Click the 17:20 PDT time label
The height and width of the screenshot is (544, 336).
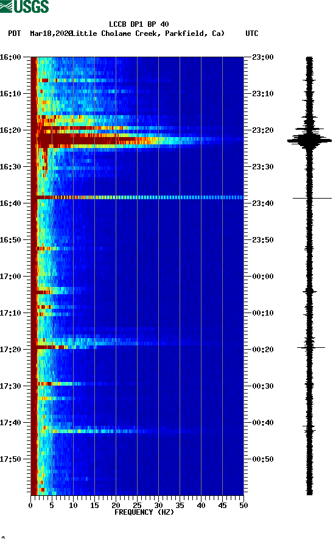coord(10,350)
